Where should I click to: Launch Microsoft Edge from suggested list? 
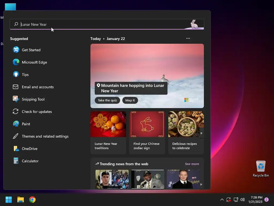click(16, 62)
